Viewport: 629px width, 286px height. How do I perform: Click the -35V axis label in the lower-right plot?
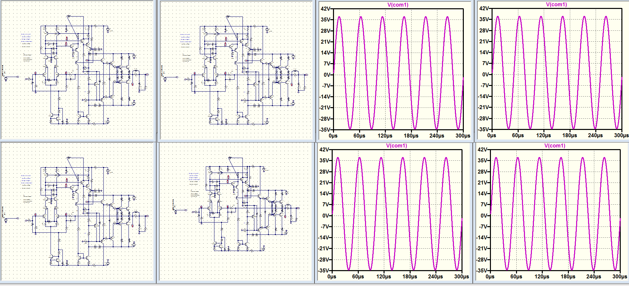(x=482, y=270)
